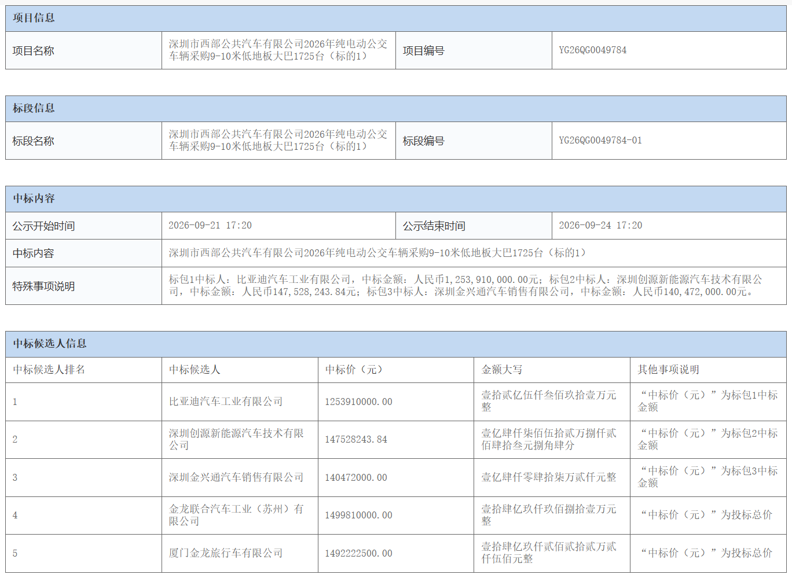Viewport: 792px width, 578px height.
Task: Select the 中标内容 section header
Action: click(x=396, y=199)
